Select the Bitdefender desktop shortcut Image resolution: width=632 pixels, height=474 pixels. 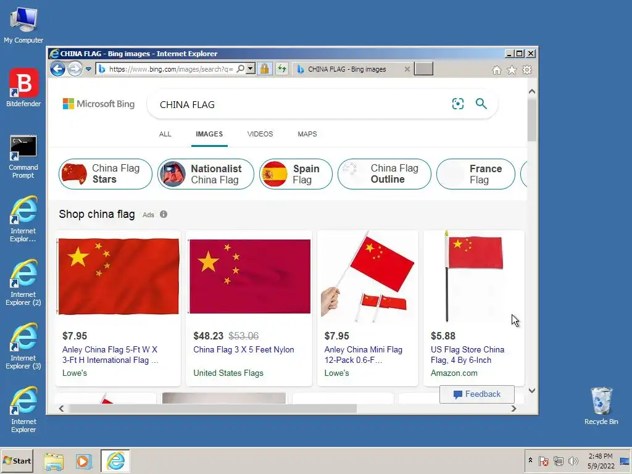click(23, 88)
